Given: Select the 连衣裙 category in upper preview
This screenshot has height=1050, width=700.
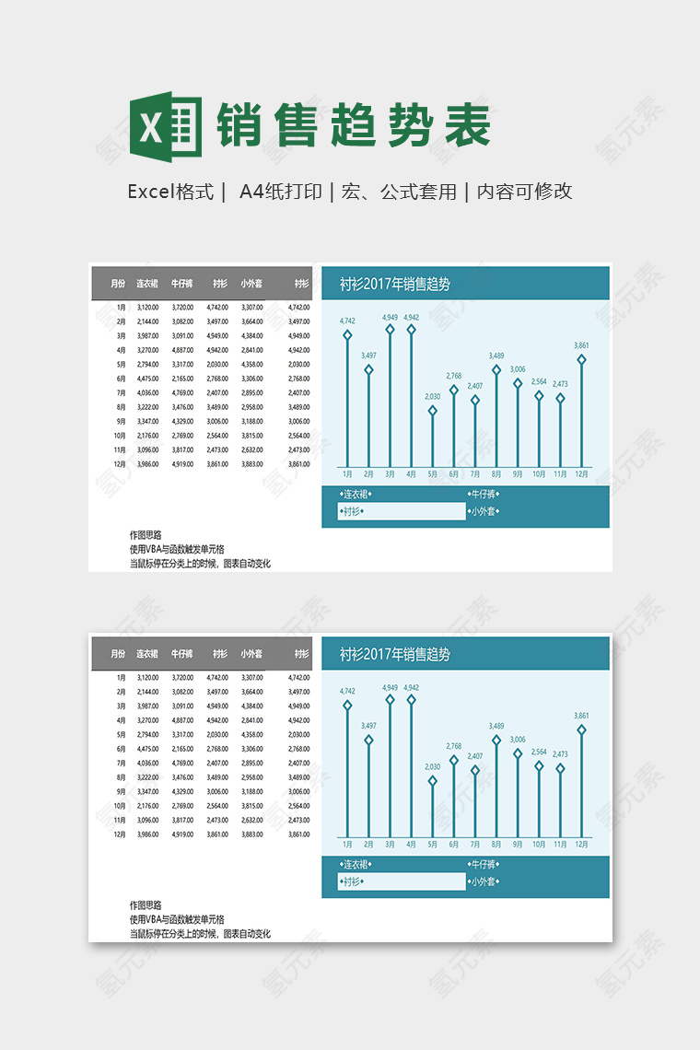Looking at the screenshot, I should click(x=354, y=494).
